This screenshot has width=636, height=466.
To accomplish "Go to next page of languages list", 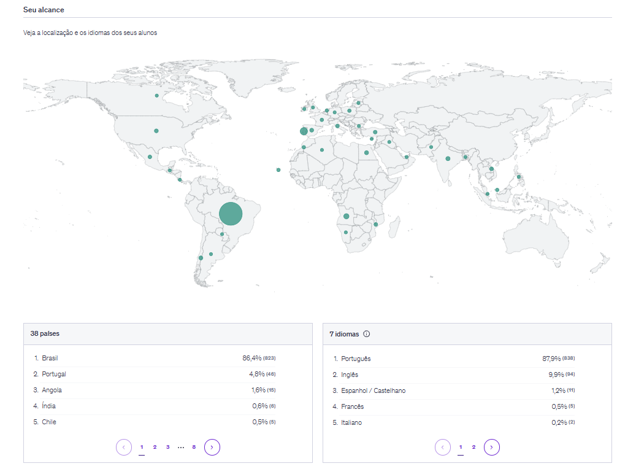I will coord(492,448).
